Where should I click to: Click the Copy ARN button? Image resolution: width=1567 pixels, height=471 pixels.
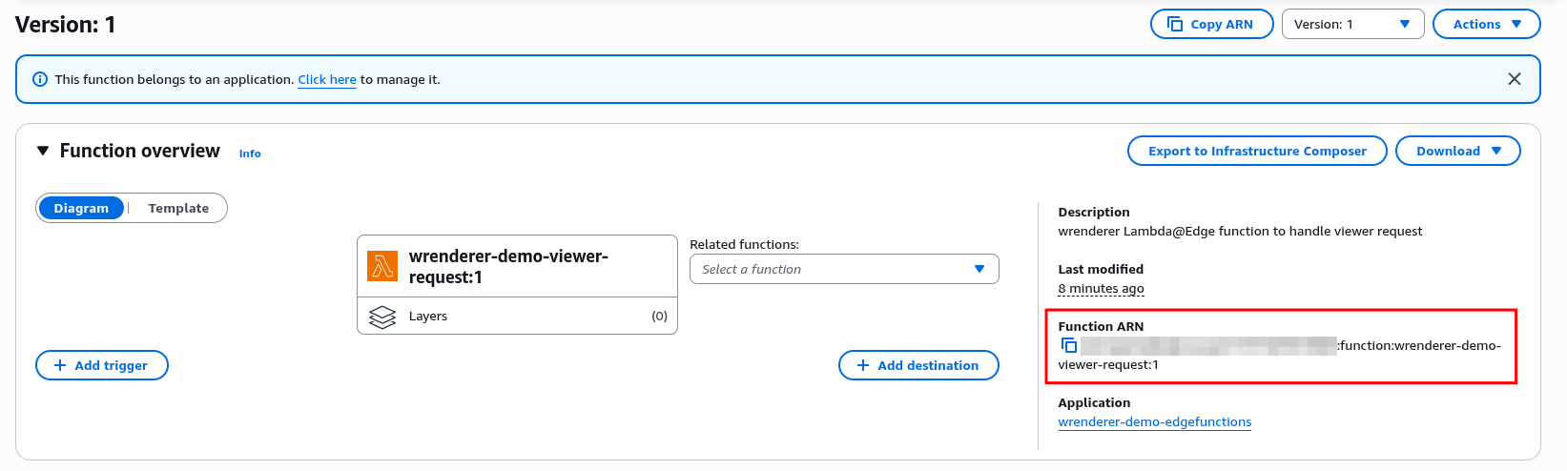1211,24
